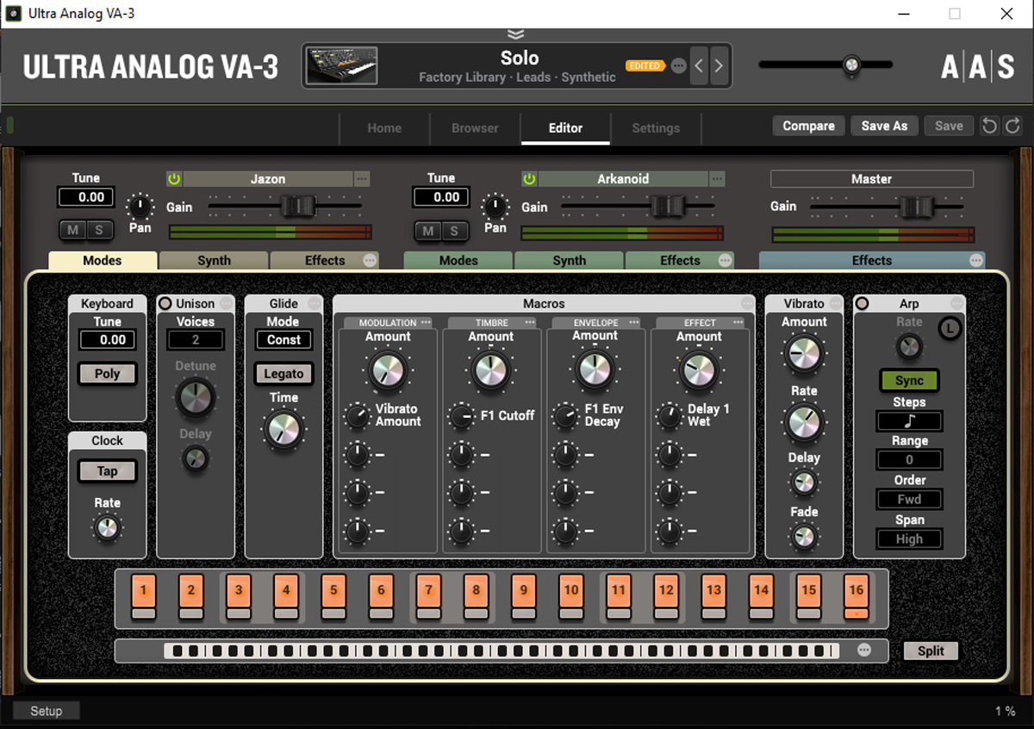This screenshot has height=729, width=1034.
Task: Click the Tap tempo button
Action: [x=107, y=471]
